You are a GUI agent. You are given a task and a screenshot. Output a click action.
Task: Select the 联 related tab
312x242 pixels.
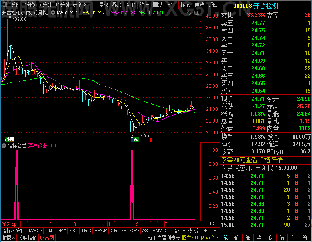click(x=270, y=238)
